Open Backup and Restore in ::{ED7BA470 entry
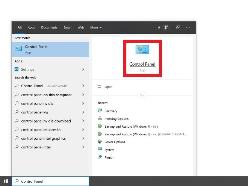Viewport: 248px width, 186px height. click(x=145, y=134)
